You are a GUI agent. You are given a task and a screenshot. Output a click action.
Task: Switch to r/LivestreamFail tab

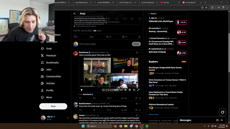click(192, 3)
